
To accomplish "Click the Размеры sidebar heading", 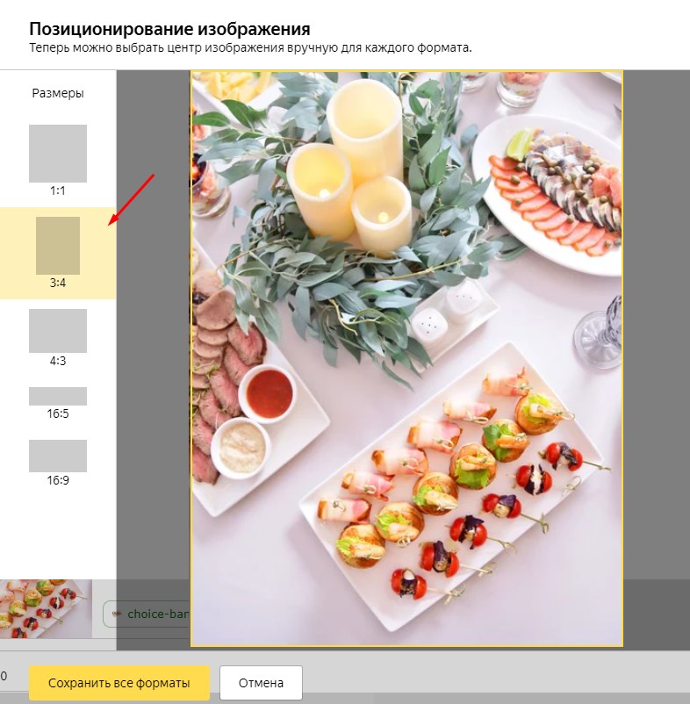I will (x=58, y=93).
